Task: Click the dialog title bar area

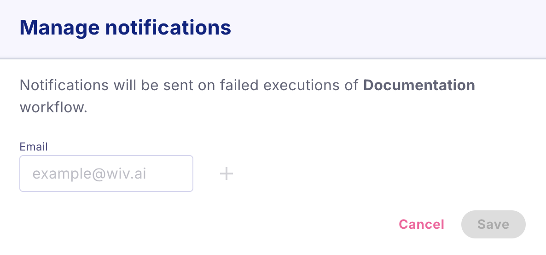Action: [x=368, y=29]
